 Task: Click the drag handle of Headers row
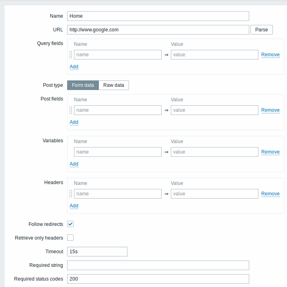point(71,194)
